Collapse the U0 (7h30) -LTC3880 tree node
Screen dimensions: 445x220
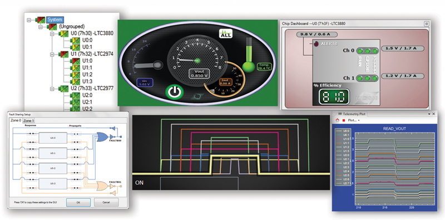pos(52,33)
